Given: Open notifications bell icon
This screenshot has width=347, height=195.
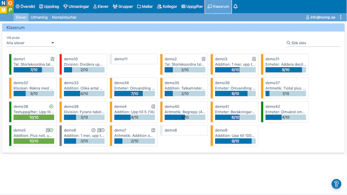Looking at the screenshot, I should pos(236,7).
